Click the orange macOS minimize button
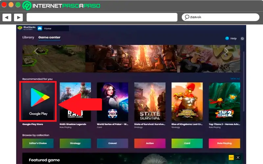The width and height of the screenshot is (263, 164). click(11, 5)
